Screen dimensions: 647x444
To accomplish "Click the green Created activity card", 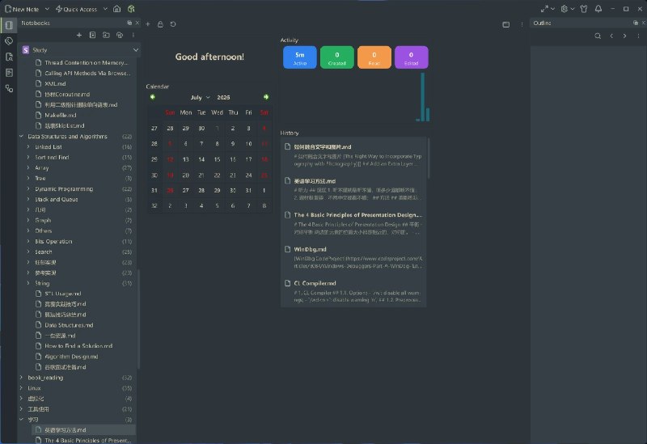I will click(x=337, y=57).
